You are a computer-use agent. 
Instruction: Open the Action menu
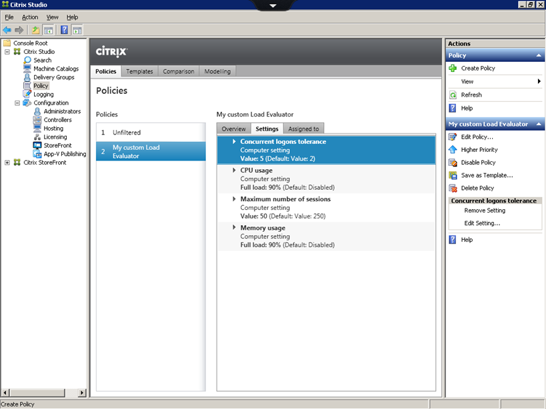pyautogui.click(x=30, y=17)
